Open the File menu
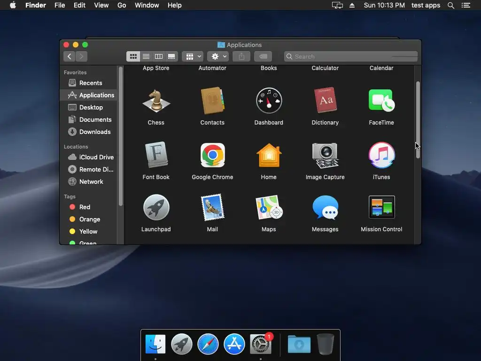Screen dimensions: 481x361 [60, 5]
